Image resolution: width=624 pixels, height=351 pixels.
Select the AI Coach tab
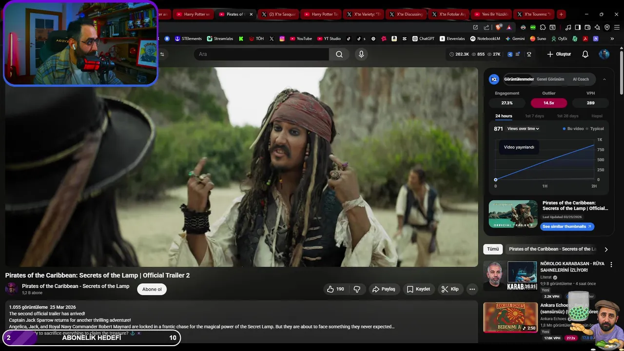(x=581, y=79)
